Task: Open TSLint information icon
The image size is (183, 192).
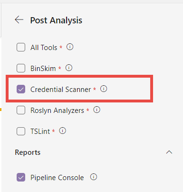Action: [62, 131]
